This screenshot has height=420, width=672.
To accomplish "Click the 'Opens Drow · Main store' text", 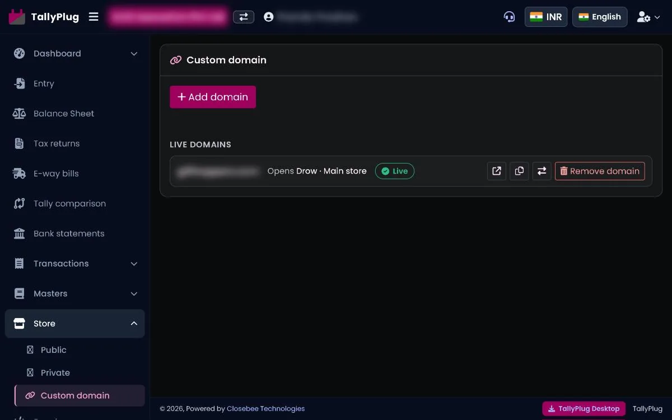I will [317, 171].
